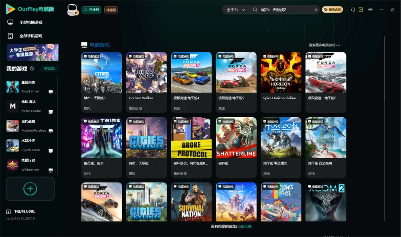Open the 大学生专属优惠 banner

click(32, 52)
